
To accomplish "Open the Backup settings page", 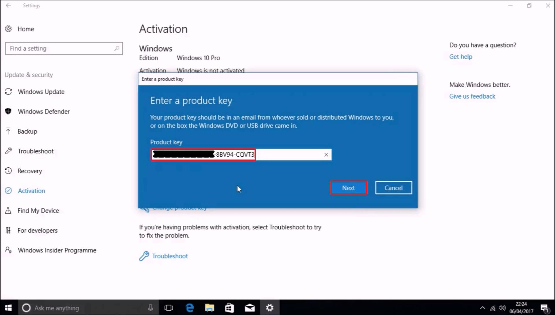I will [x=27, y=131].
